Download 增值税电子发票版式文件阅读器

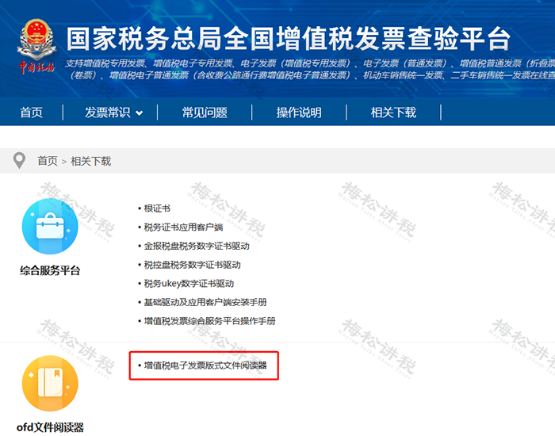[205, 365]
